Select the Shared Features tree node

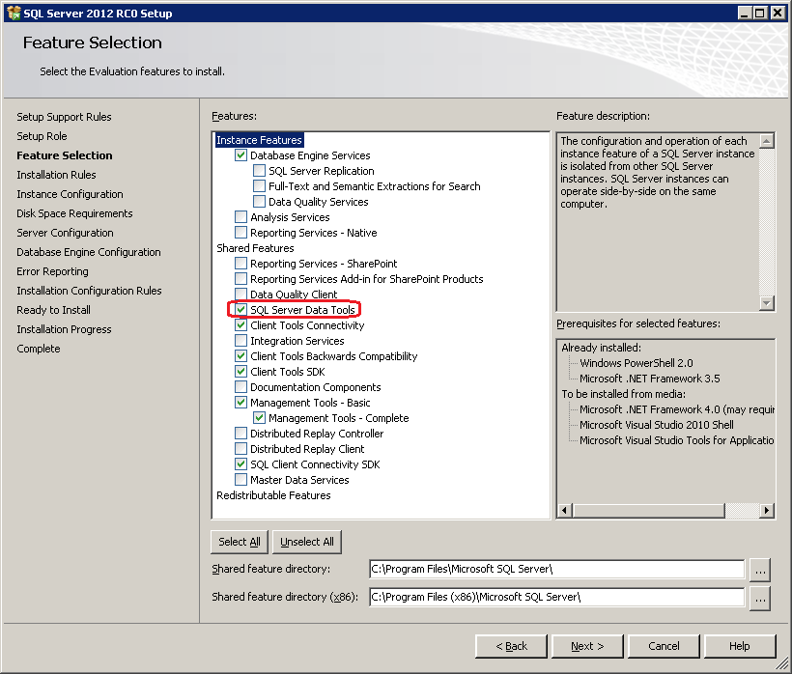pos(255,248)
